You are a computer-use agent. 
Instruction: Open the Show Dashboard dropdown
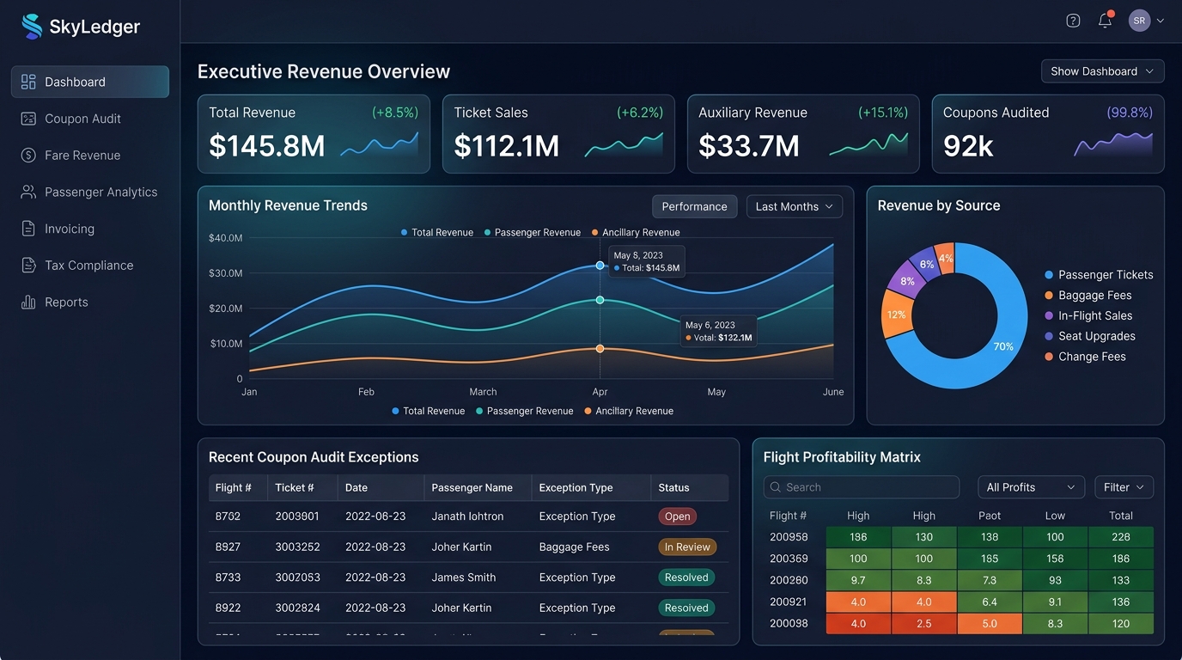tap(1102, 71)
